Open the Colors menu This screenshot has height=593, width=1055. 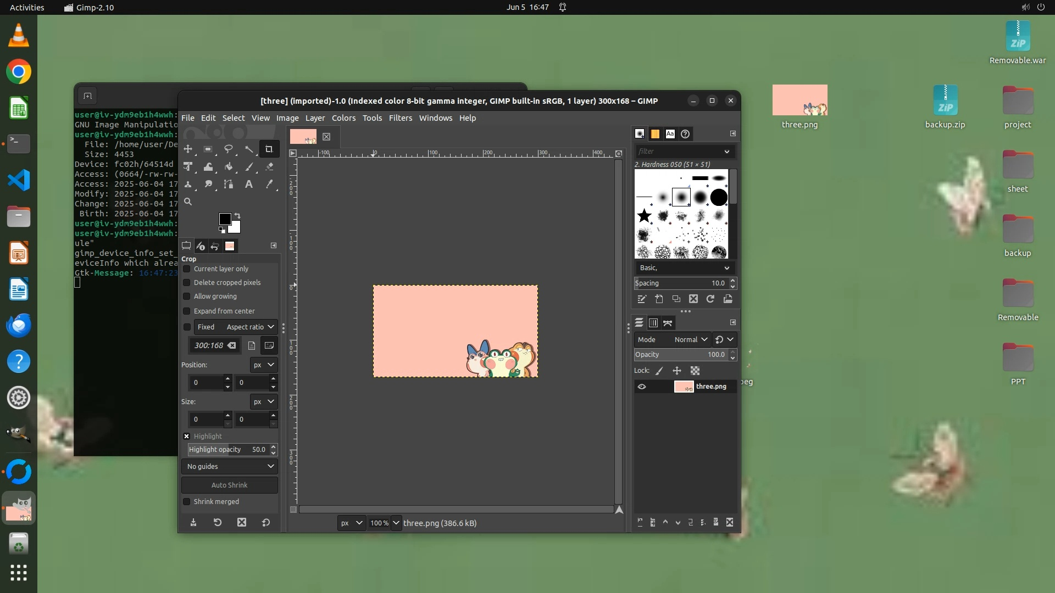(343, 118)
